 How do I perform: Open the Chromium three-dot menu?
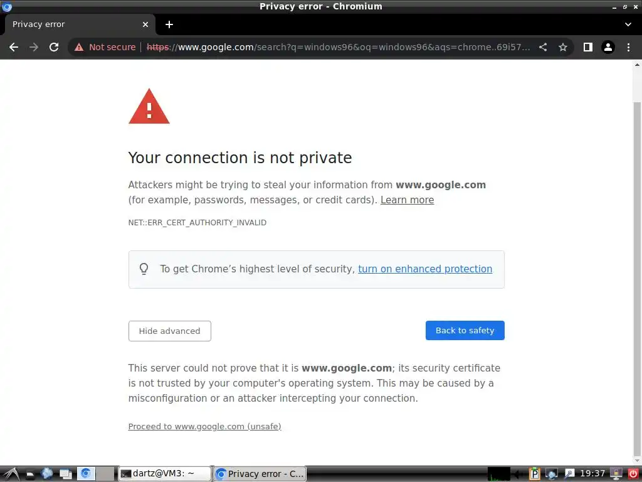pyautogui.click(x=628, y=47)
